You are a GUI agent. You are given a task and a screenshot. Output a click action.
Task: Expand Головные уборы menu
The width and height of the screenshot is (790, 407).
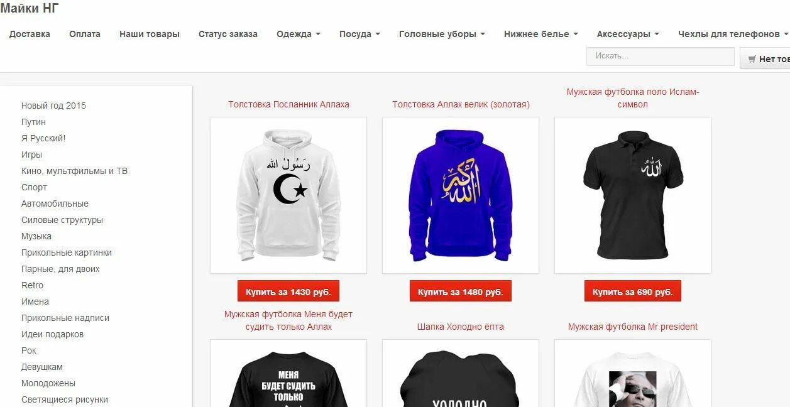pyautogui.click(x=442, y=34)
